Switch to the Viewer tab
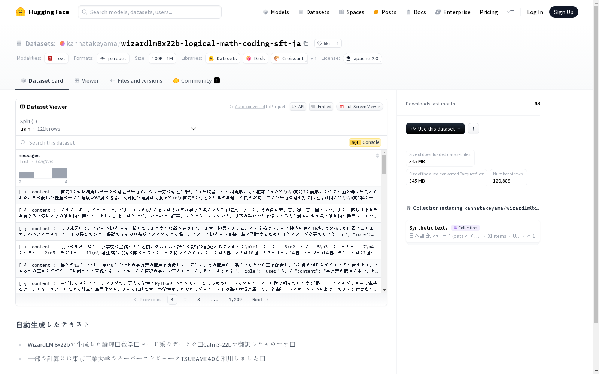This screenshot has width=599, height=374. pyautogui.click(x=86, y=81)
